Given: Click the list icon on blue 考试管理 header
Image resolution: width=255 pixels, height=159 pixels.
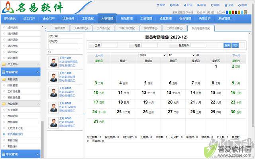Looking at the screenshot, I should pyautogui.click(x=4, y=154).
